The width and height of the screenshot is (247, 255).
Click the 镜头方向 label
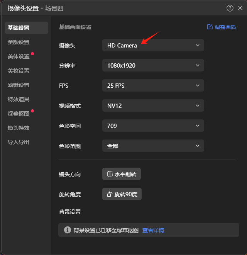[70, 174]
